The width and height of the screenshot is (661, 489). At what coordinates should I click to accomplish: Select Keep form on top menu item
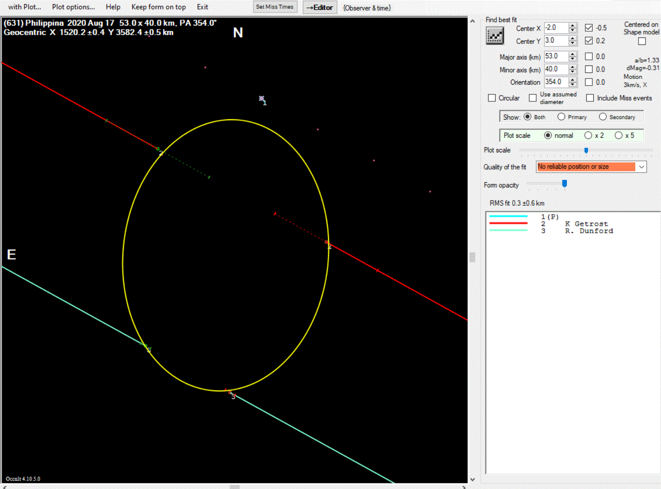pyautogui.click(x=158, y=7)
